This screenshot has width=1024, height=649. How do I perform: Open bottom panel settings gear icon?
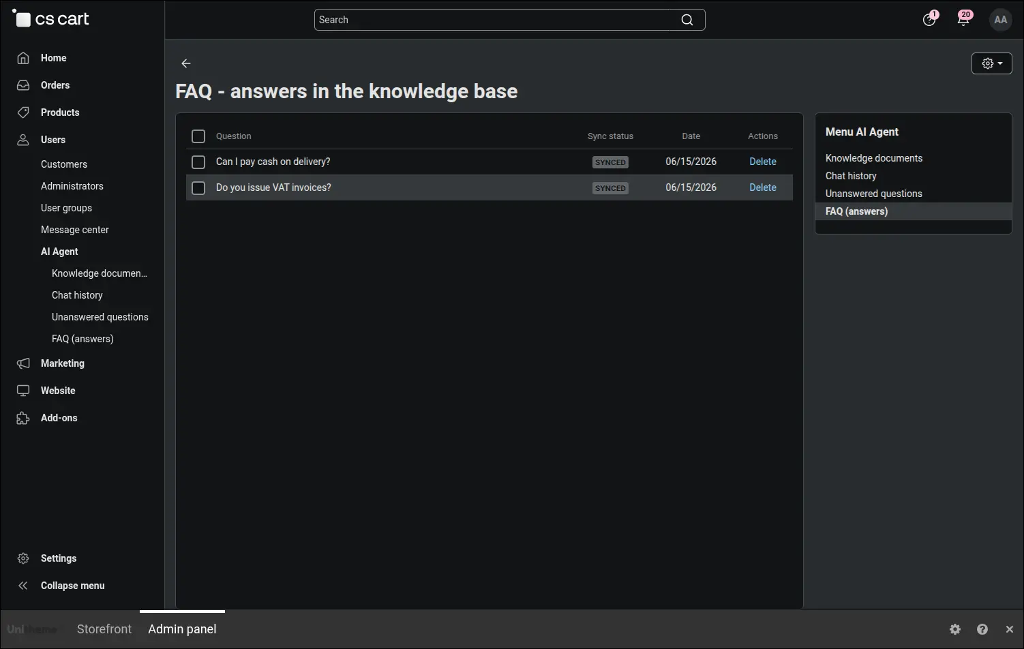pos(955,629)
